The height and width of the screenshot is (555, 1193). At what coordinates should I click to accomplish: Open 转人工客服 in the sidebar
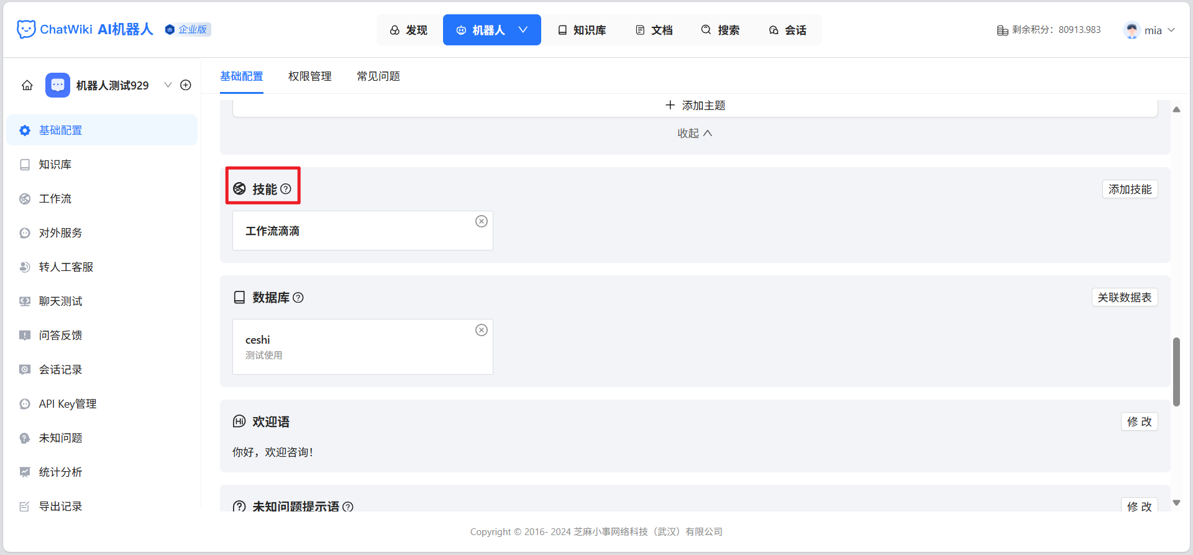(x=102, y=267)
